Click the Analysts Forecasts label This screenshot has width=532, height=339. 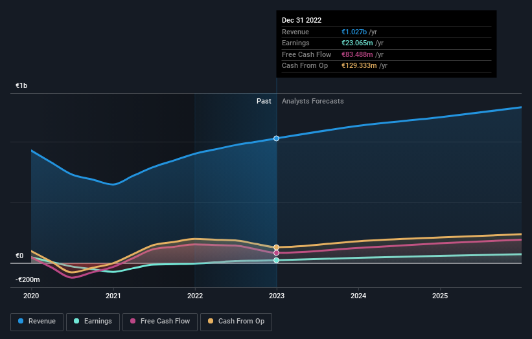[313, 102]
